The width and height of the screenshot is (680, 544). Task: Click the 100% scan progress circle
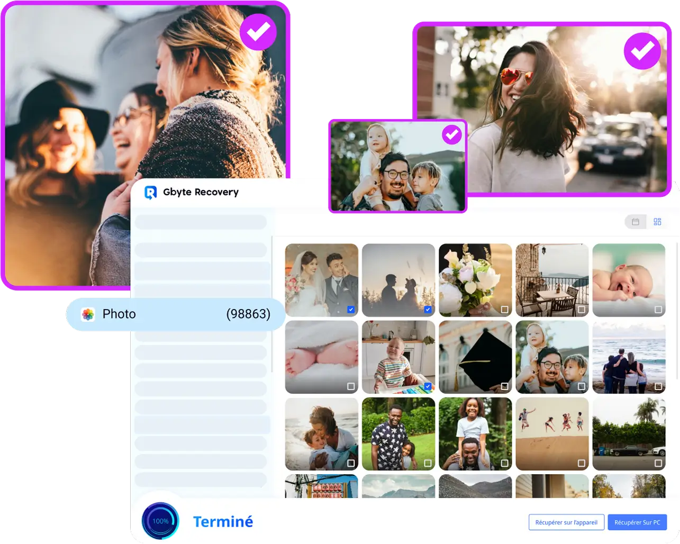point(160,521)
